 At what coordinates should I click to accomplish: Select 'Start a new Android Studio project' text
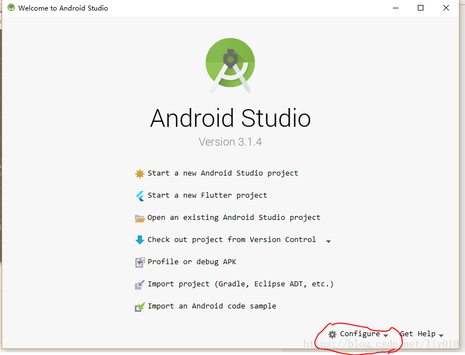point(223,173)
